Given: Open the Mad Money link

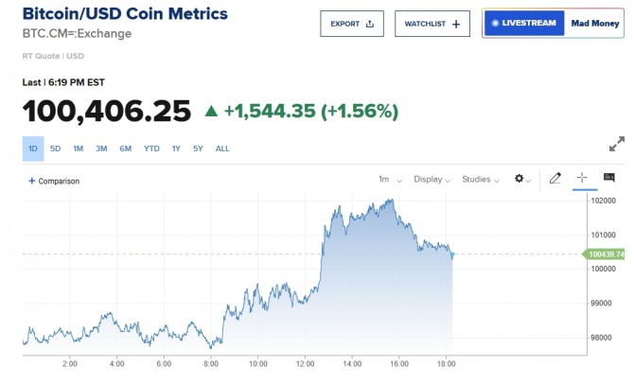Looking at the screenshot, I should click(x=594, y=24).
